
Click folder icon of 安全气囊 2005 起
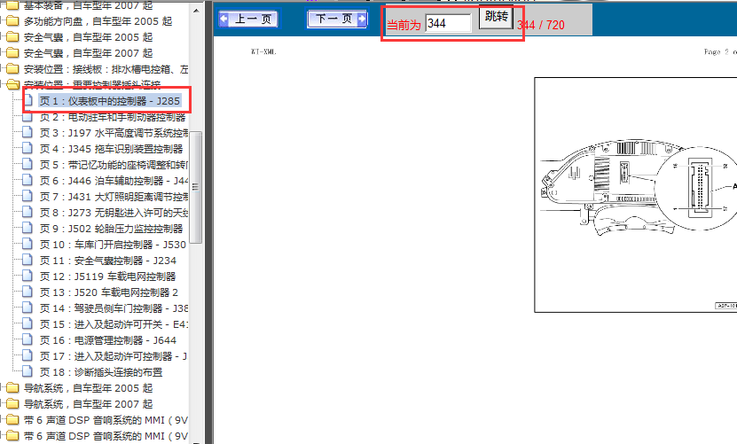pyautogui.click(x=12, y=37)
